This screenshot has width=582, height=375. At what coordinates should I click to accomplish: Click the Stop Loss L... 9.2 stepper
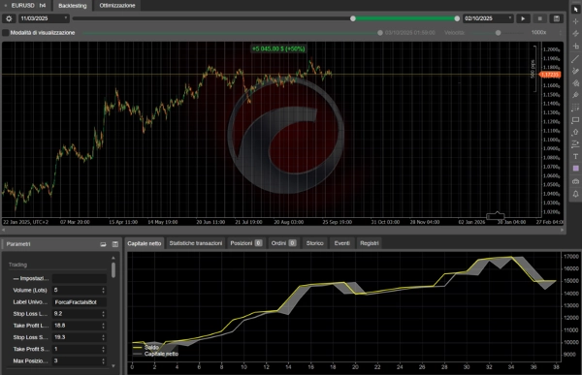pyautogui.click(x=103, y=314)
